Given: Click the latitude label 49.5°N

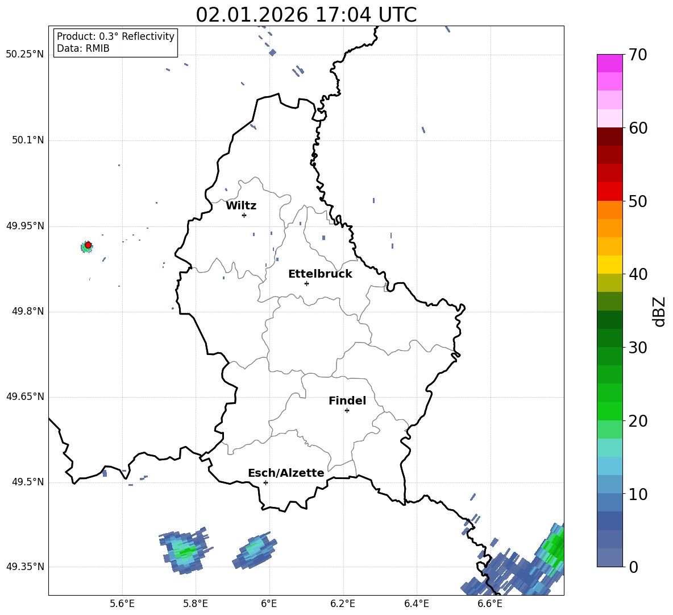Looking at the screenshot, I should 28,482.
